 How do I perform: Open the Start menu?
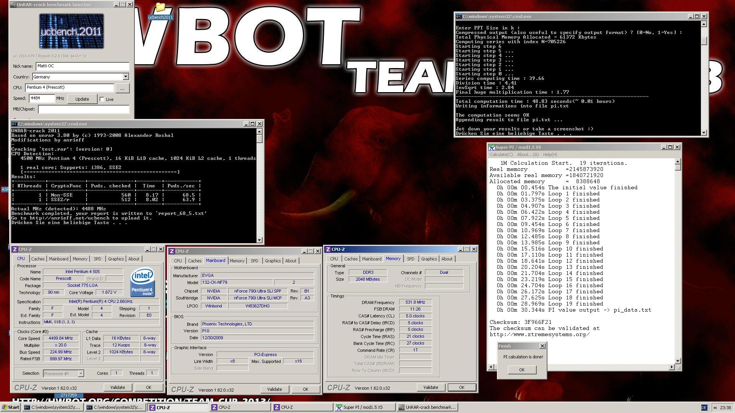point(10,407)
